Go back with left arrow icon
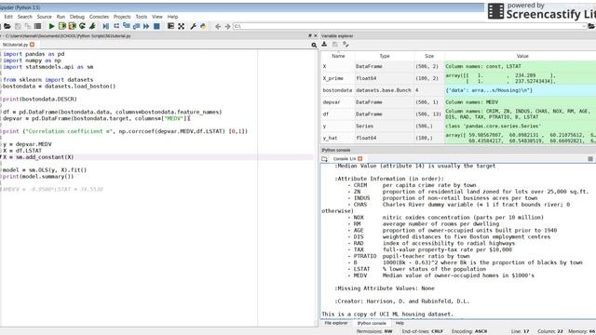The height and width of the screenshot is (335, 596). click(x=217, y=26)
